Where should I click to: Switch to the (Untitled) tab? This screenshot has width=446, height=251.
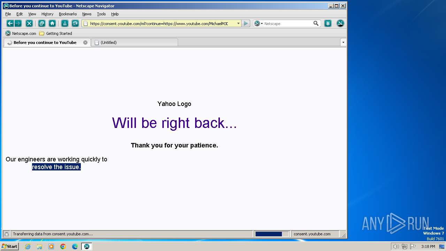134,43
